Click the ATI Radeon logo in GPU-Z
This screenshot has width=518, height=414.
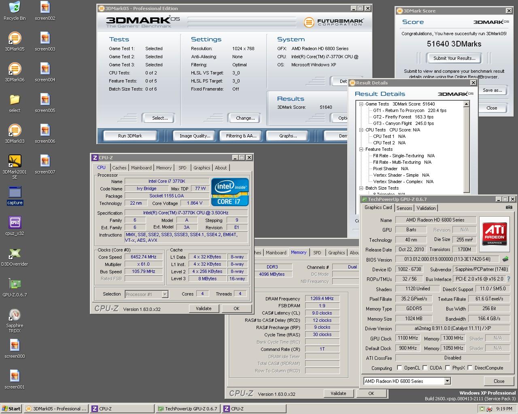[495, 234]
